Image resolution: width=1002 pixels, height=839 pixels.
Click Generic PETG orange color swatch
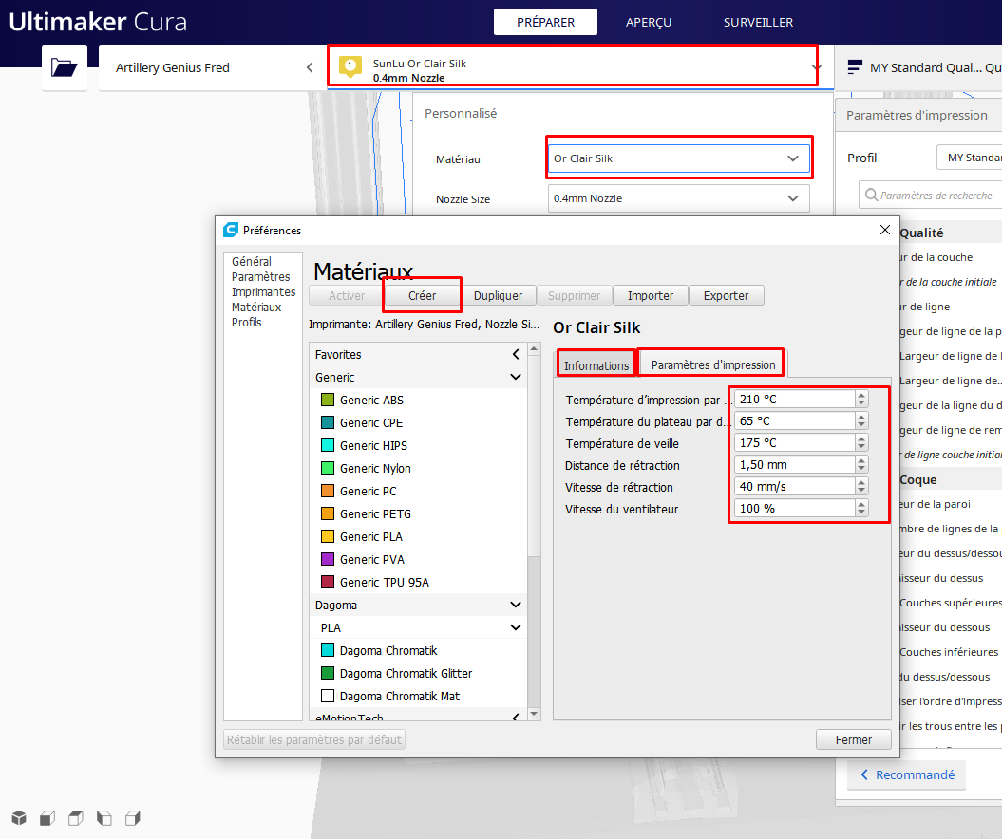[x=327, y=513]
